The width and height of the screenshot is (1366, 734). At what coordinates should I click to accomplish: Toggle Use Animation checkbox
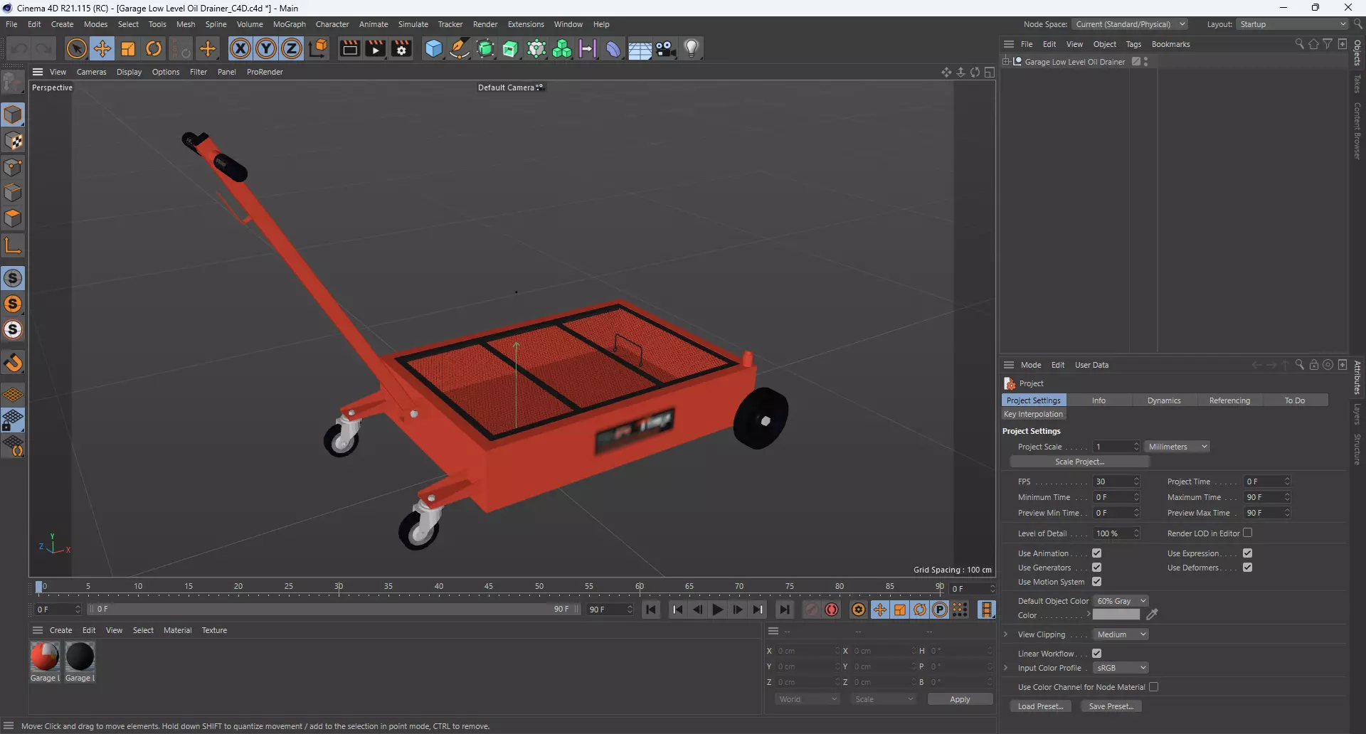pos(1096,553)
